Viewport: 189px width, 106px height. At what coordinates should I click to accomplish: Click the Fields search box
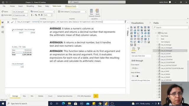170,27
